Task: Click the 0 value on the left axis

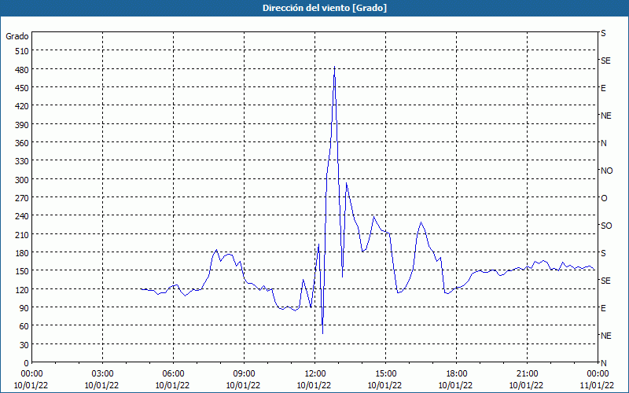Action: click(x=26, y=363)
